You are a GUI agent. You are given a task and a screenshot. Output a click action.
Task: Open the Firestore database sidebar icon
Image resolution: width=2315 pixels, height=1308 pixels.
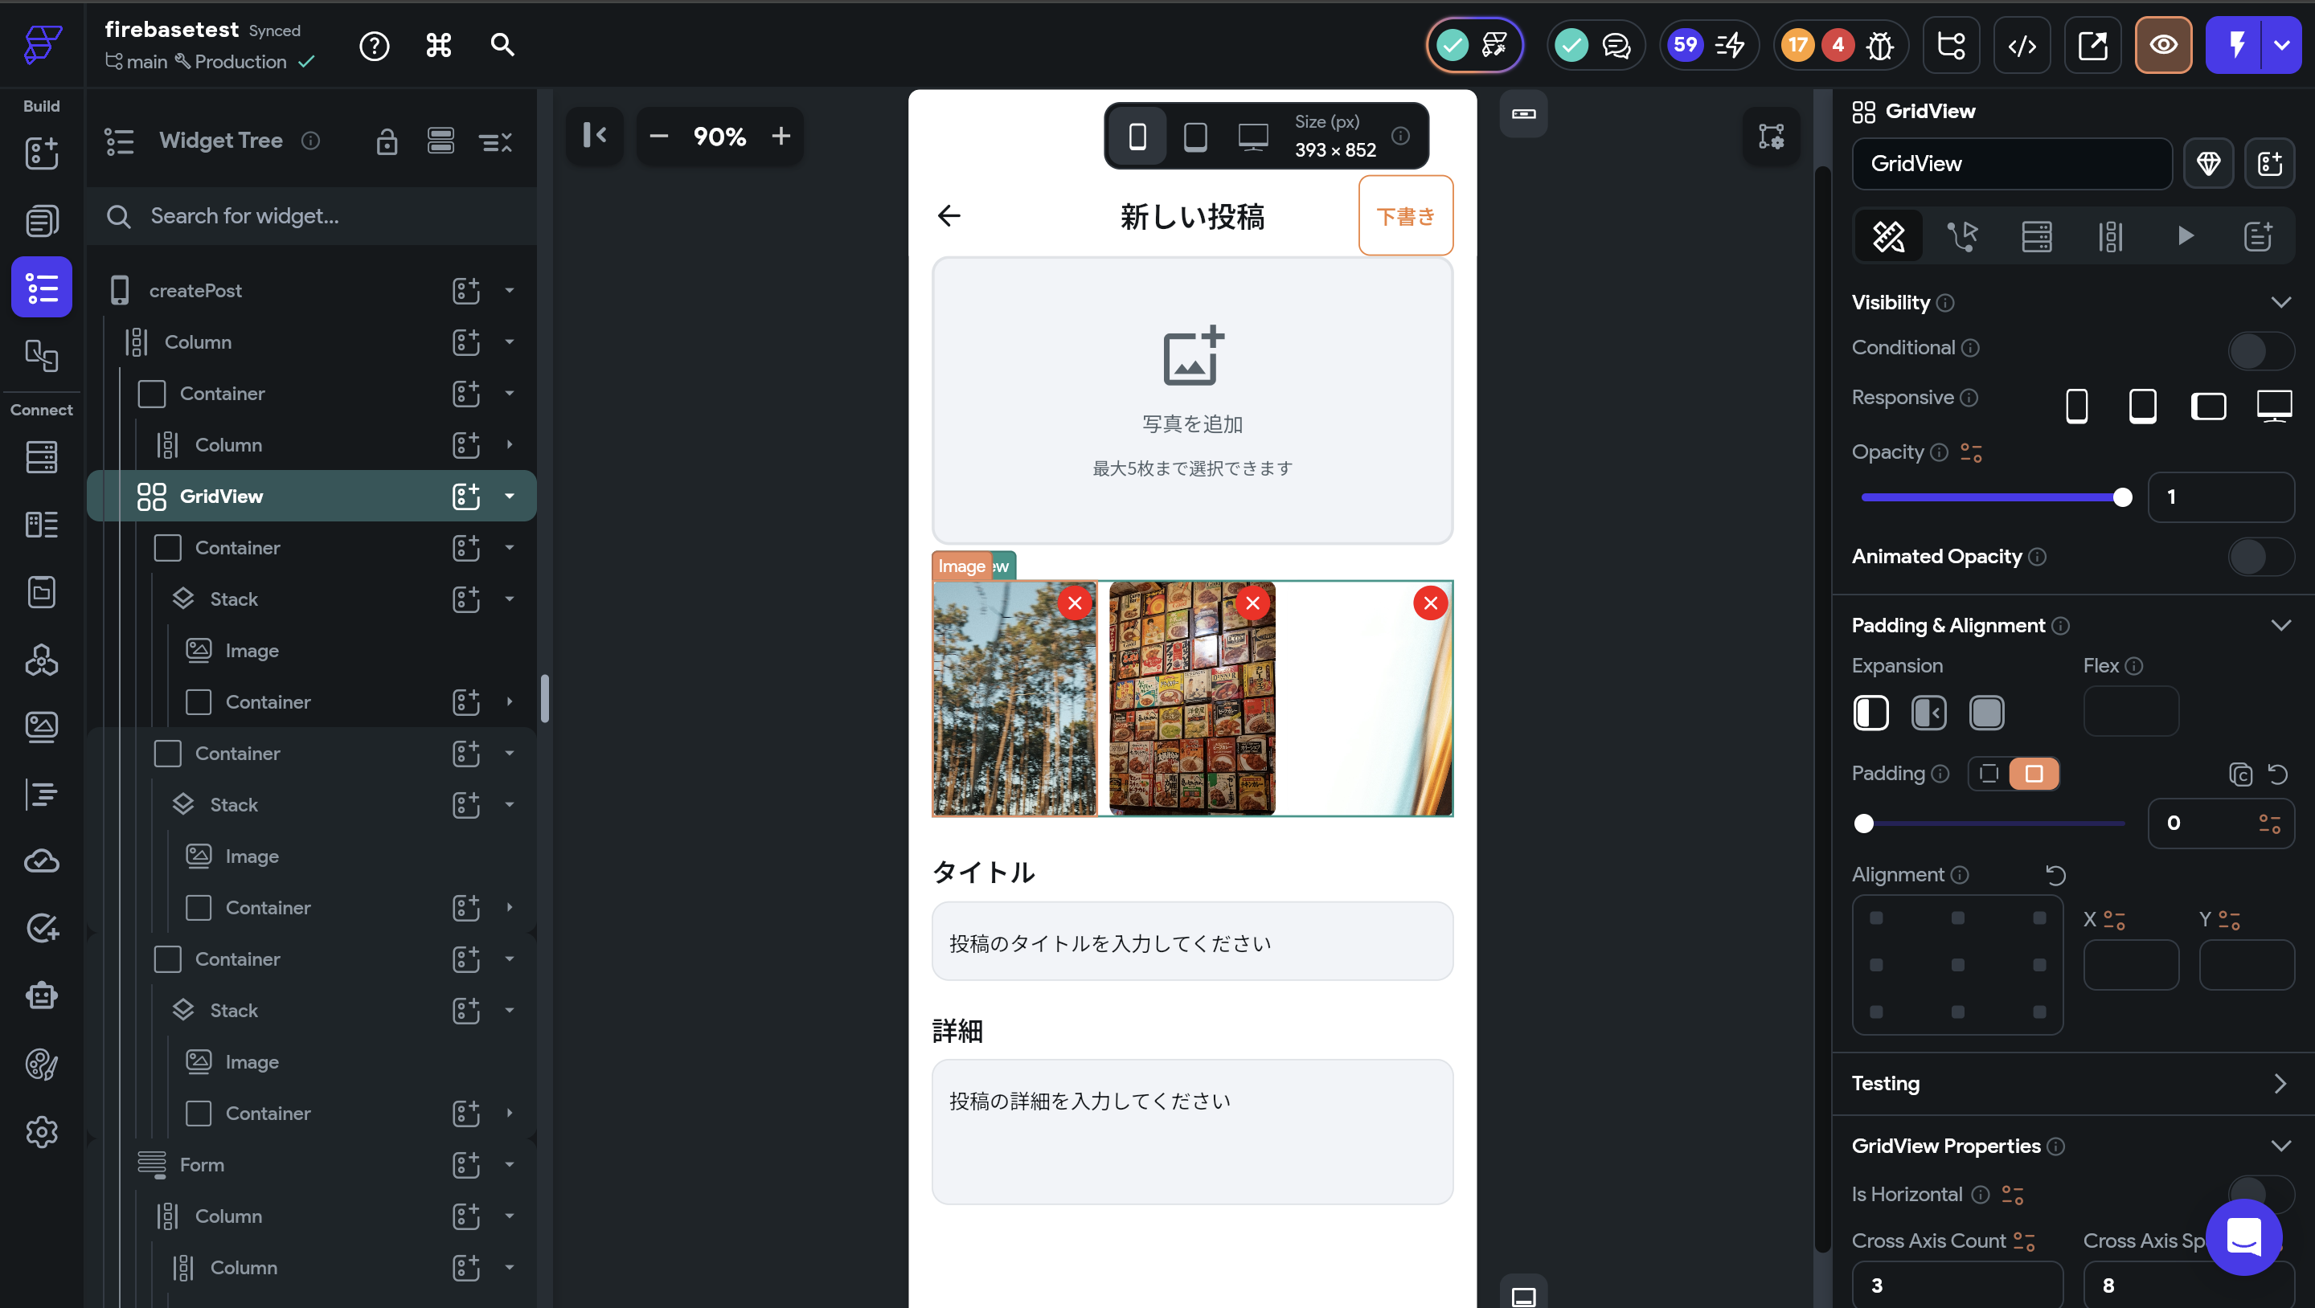[x=41, y=457]
